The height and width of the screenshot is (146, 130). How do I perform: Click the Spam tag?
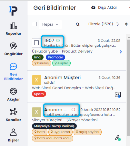point(39,94)
